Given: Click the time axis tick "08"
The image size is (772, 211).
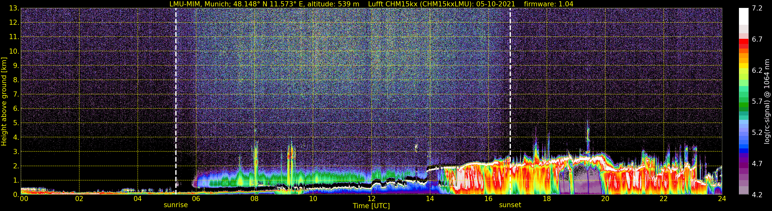Looking at the screenshot, I should point(254,199).
